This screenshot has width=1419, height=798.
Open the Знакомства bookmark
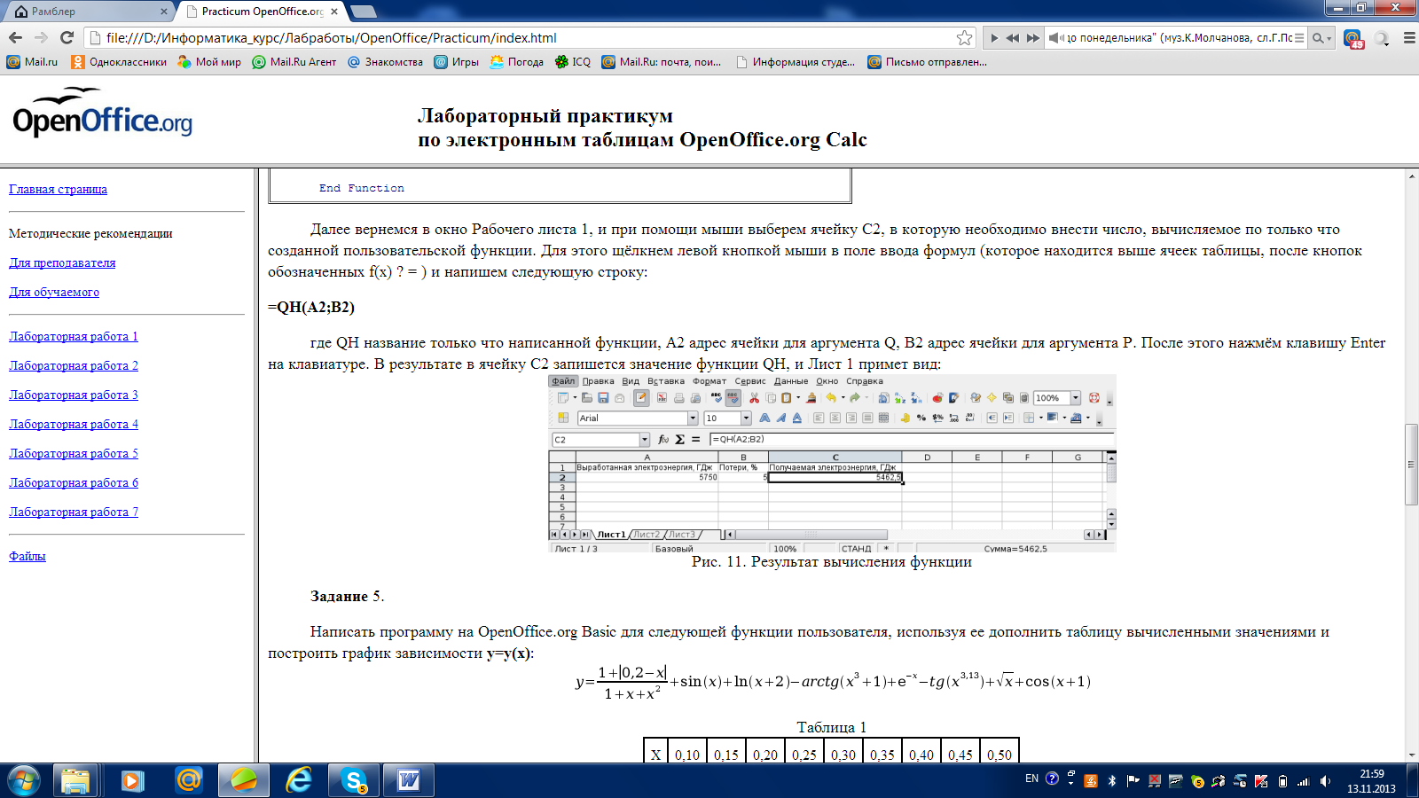[x=385, y=62]
